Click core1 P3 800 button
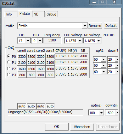Image resolution: width=123 pixels, height=134 pixels. [x=31, y=75]
